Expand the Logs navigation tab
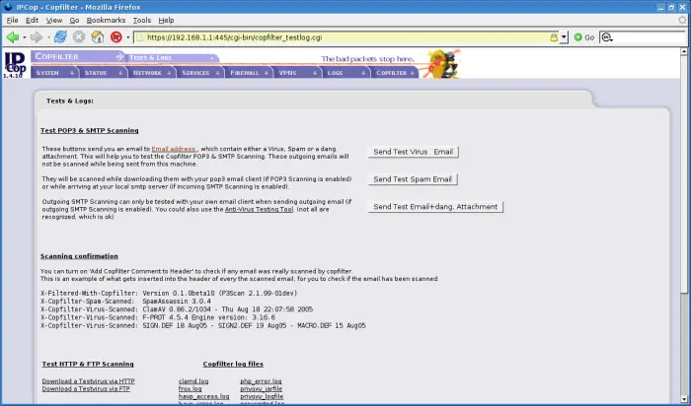This screenshot has width=691, height=406. tap(345, 73)
